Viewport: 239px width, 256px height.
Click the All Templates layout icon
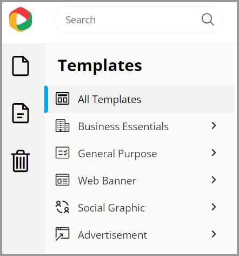(x=62, y=99)
